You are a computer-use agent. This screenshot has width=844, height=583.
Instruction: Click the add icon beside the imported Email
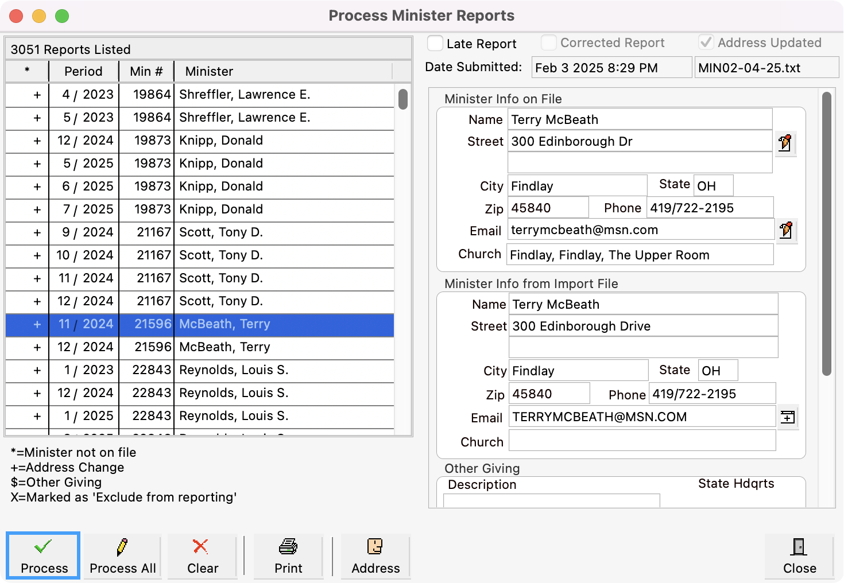tap(788, 417)
